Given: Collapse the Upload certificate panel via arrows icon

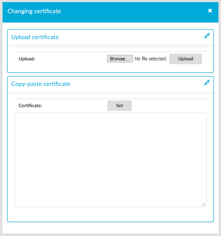Looking at the screenshot, I should pyautogui.click(x=207, y=36).
